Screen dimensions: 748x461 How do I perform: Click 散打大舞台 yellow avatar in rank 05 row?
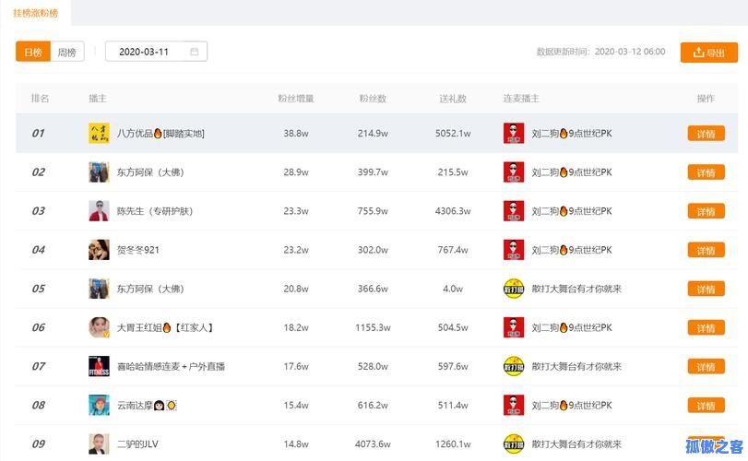(514, 289)
